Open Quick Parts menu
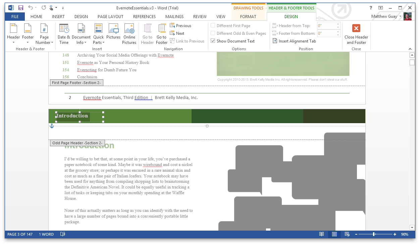Image resolution: width=420 pixels, height=245 pixels. click(98, 34)
